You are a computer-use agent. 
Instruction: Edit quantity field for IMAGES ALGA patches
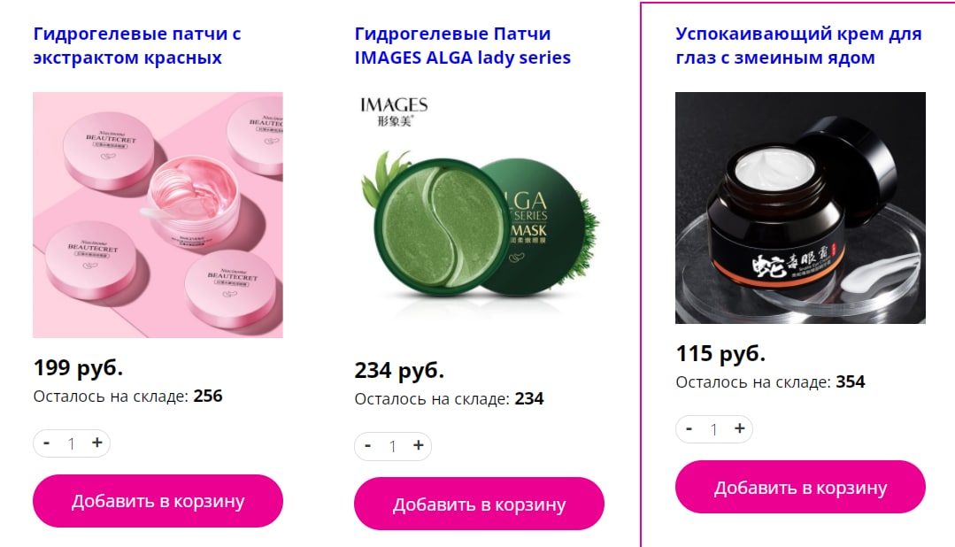tap(393, 446)
